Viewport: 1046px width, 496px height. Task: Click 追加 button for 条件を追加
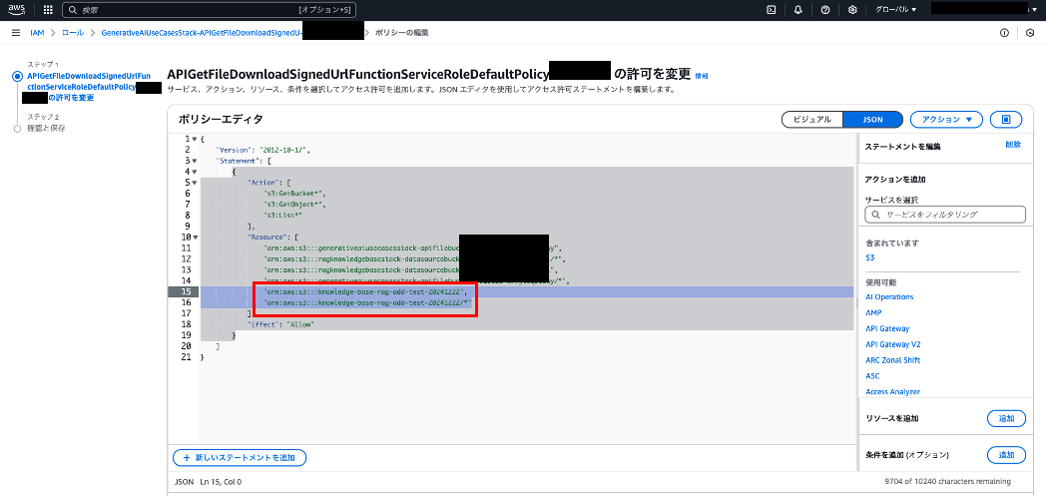(1006, 455)
